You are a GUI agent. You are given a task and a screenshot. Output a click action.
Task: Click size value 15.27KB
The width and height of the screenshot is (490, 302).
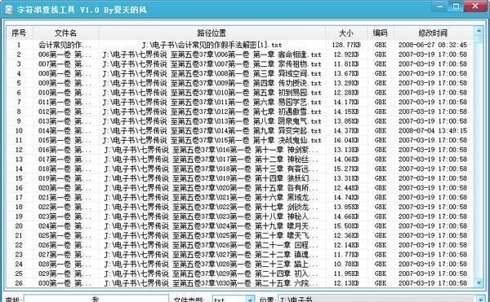(346, 169)
